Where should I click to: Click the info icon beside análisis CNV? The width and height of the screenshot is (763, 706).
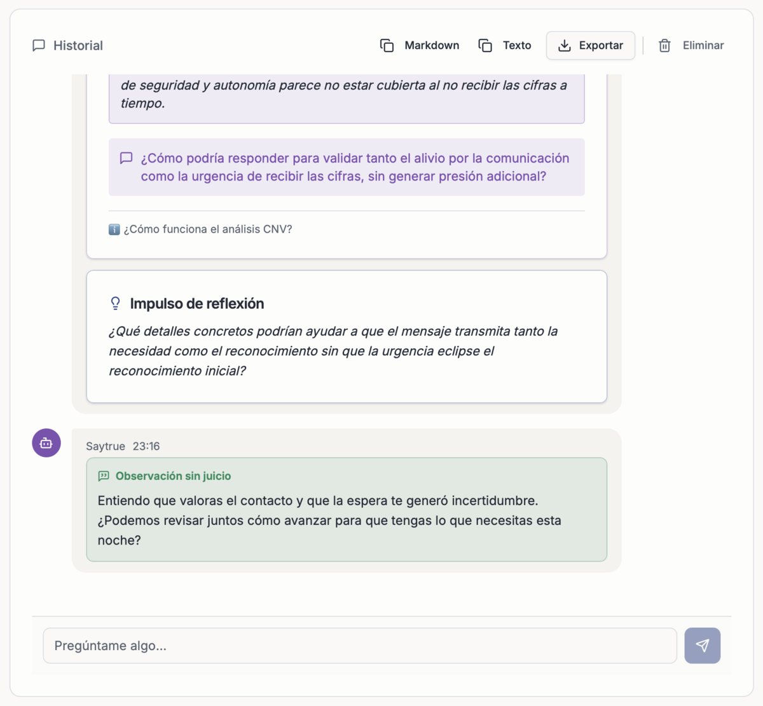pyautogui.click(x=114, y=229)
